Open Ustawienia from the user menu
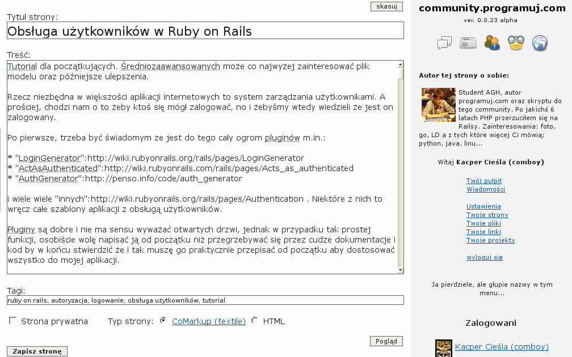 pos(483,206)
